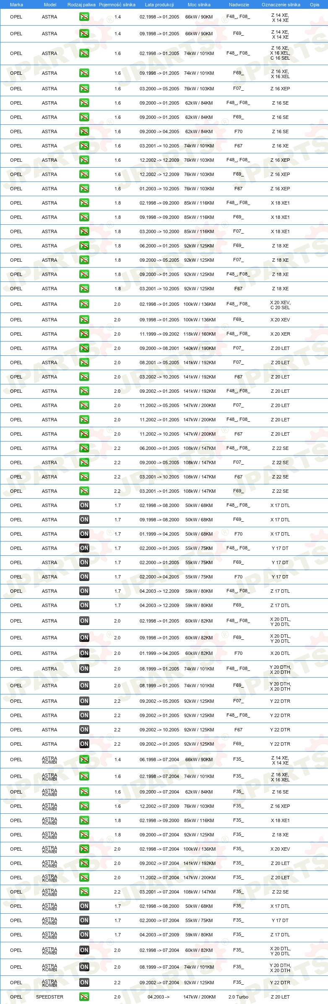Select the 140kW / 190KM power cell
328x1004 pixels.
pyautogui.click(x=199, y=348)
